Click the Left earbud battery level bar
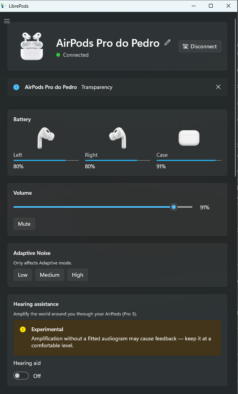This screenshot has width=238, height=394. tap(46, 160)
